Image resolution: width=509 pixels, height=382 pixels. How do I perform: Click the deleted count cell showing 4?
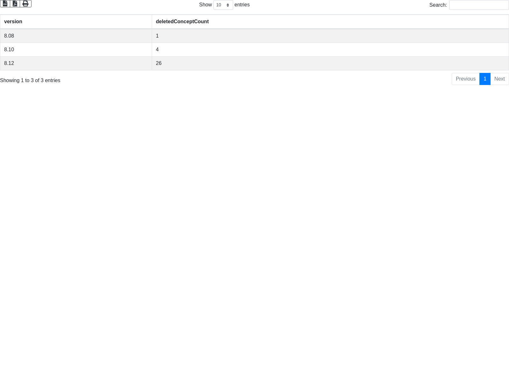(x=157, y=50)
